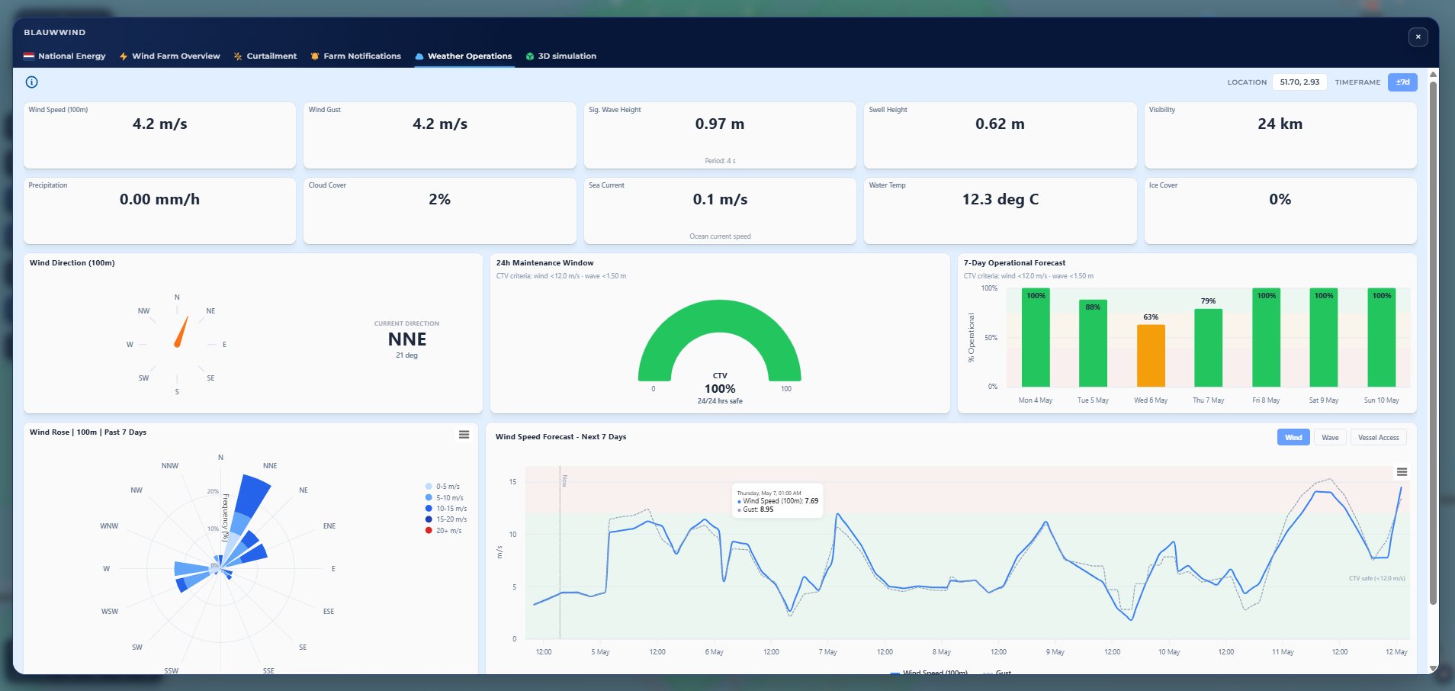Open the Wind Speed Forecast chart menu icon

[x=1402, y=472]
